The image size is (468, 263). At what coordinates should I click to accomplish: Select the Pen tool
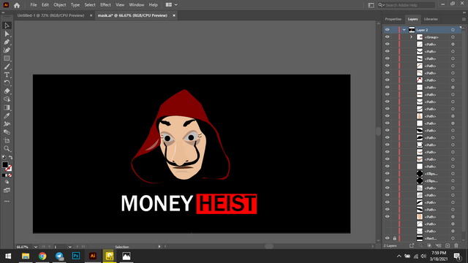pyautogui.click(x=7, y=42)
